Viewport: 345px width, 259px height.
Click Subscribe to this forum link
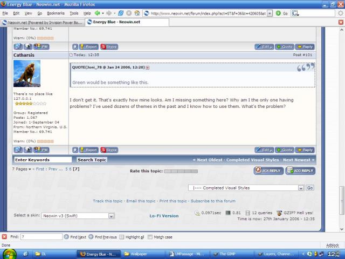click(213, 201)
